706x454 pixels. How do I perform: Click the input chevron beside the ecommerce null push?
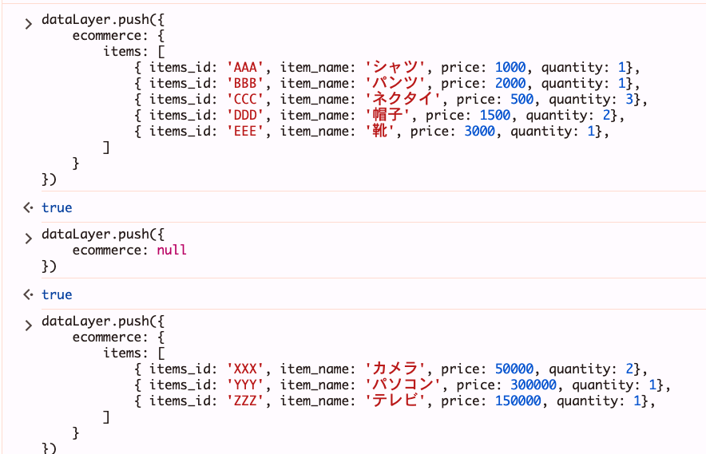pos(29,238)
